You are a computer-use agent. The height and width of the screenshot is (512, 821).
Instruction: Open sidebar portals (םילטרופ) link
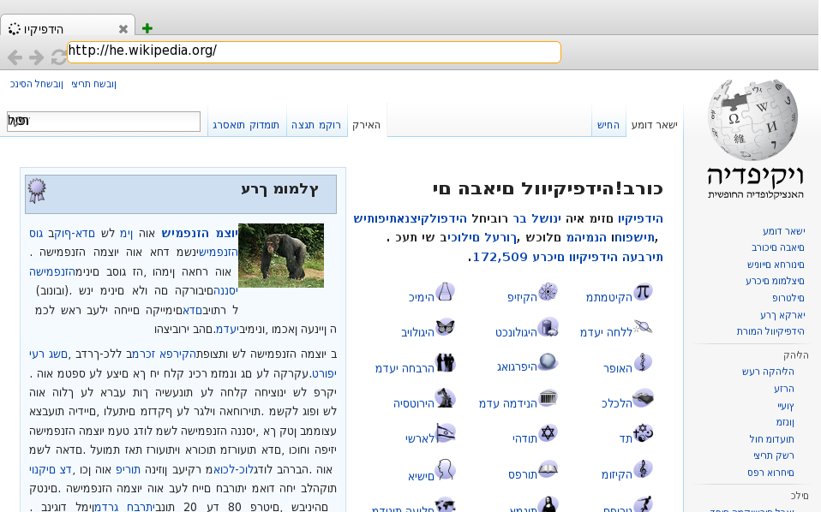tap(788, 298)
